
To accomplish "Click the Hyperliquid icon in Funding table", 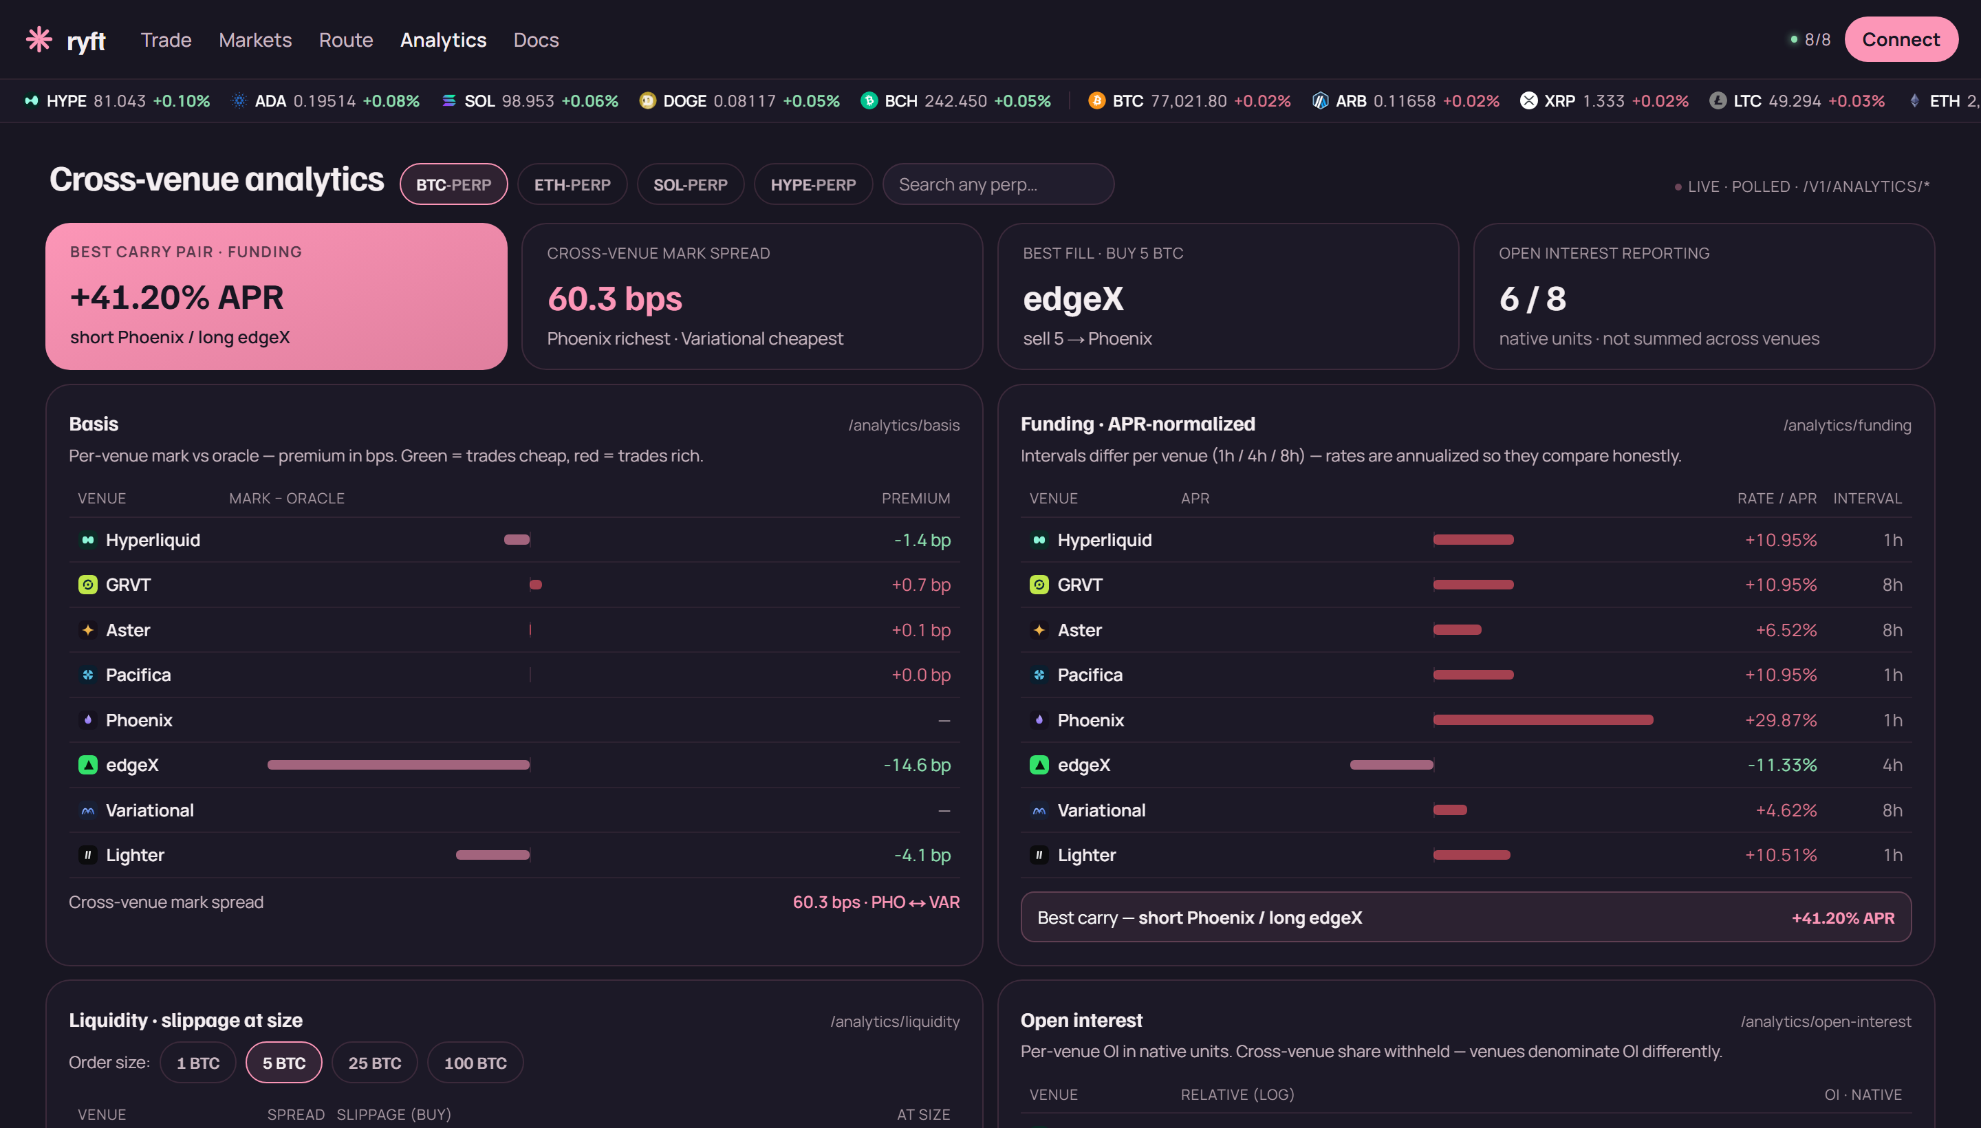I will tap(1040, 540).
